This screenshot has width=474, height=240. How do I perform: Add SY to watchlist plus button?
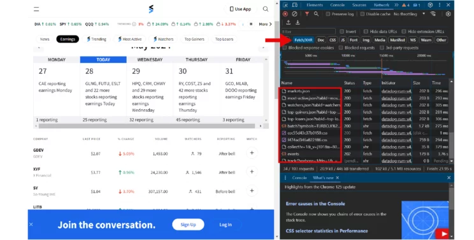(x=252, y=191)
